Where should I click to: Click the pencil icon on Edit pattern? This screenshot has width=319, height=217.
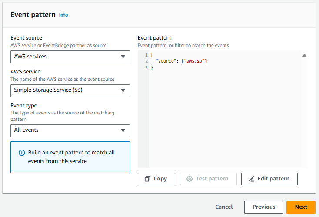click(x=251, y=179)
